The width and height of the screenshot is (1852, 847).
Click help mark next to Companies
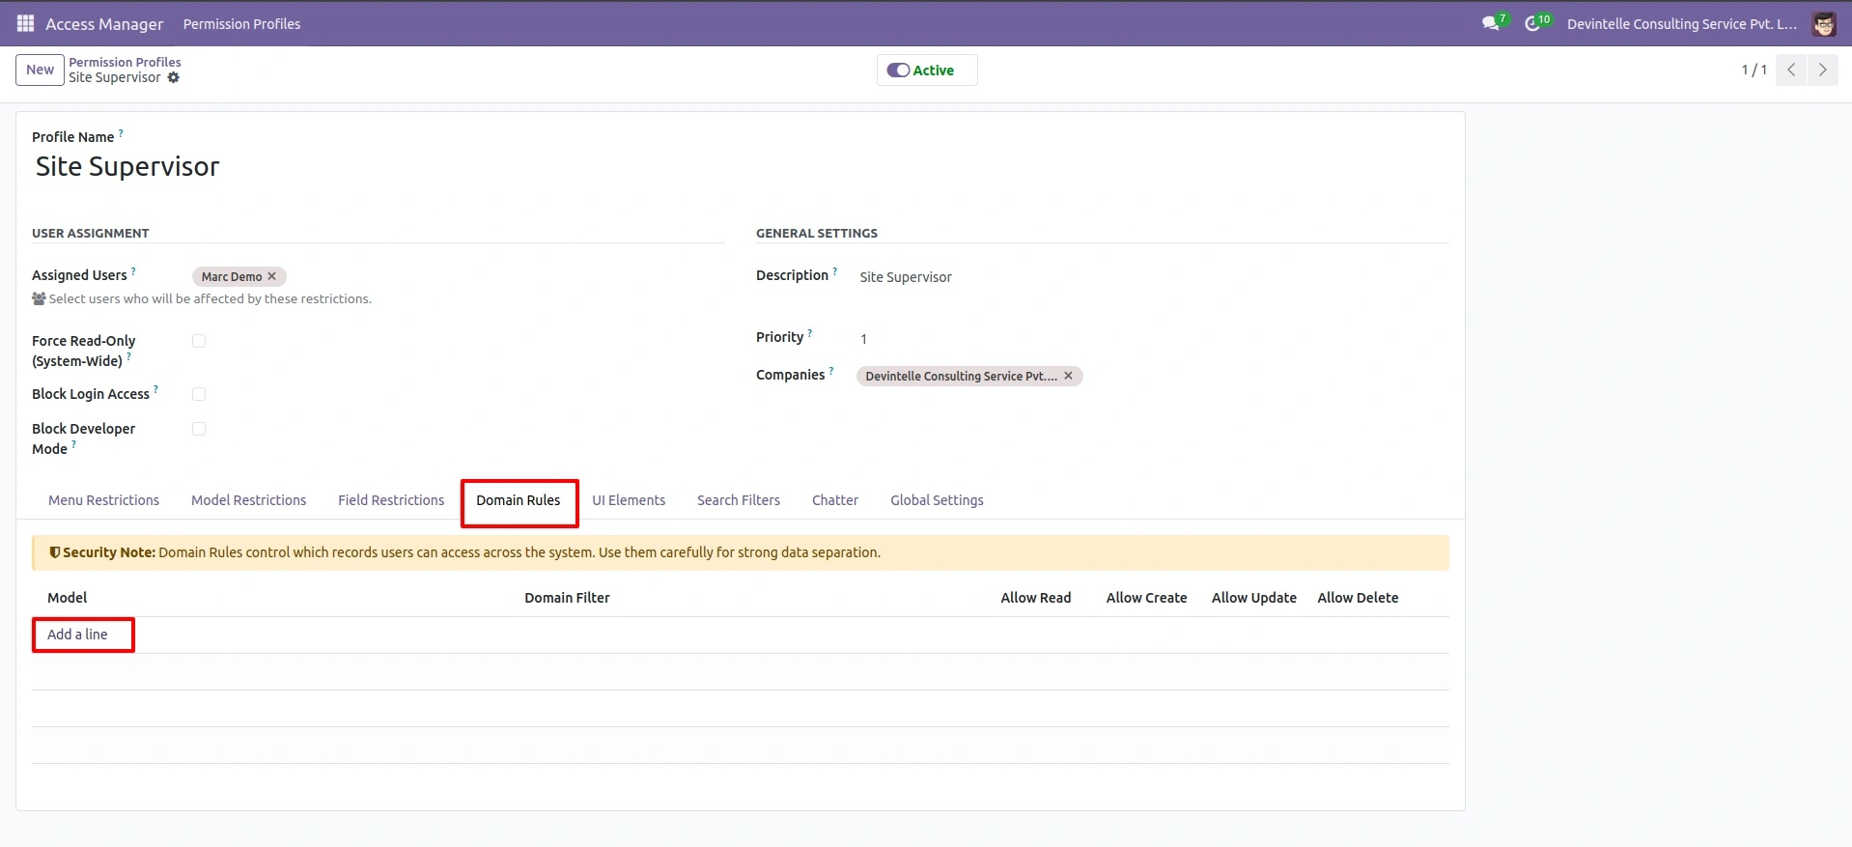(831, 371)
